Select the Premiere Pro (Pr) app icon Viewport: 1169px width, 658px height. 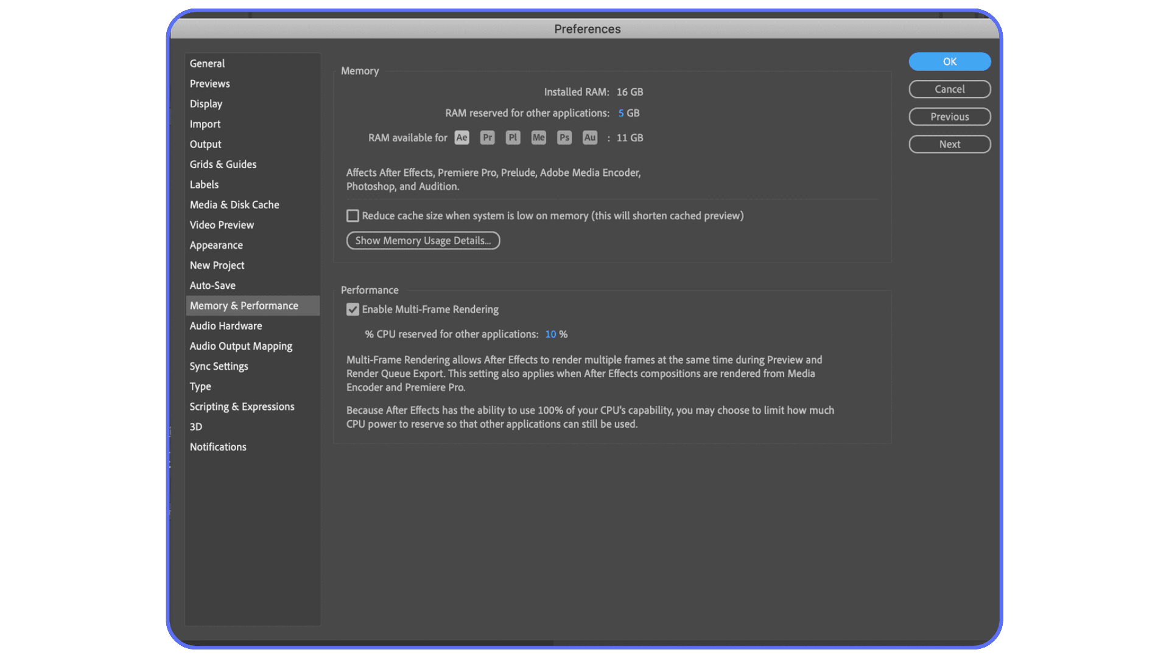click(487, 138)
